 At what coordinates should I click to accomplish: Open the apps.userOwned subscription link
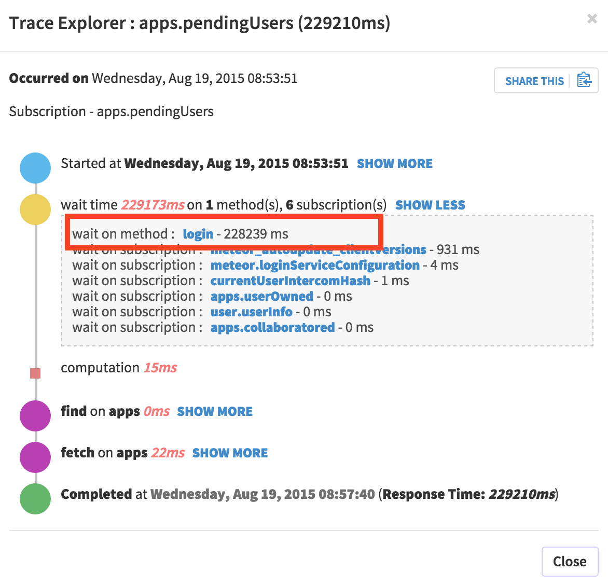click(x=261, y=297)
